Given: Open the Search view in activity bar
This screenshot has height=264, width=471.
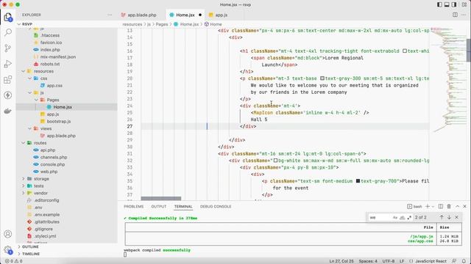Looking at the screenshot, I should coord(8,32).
